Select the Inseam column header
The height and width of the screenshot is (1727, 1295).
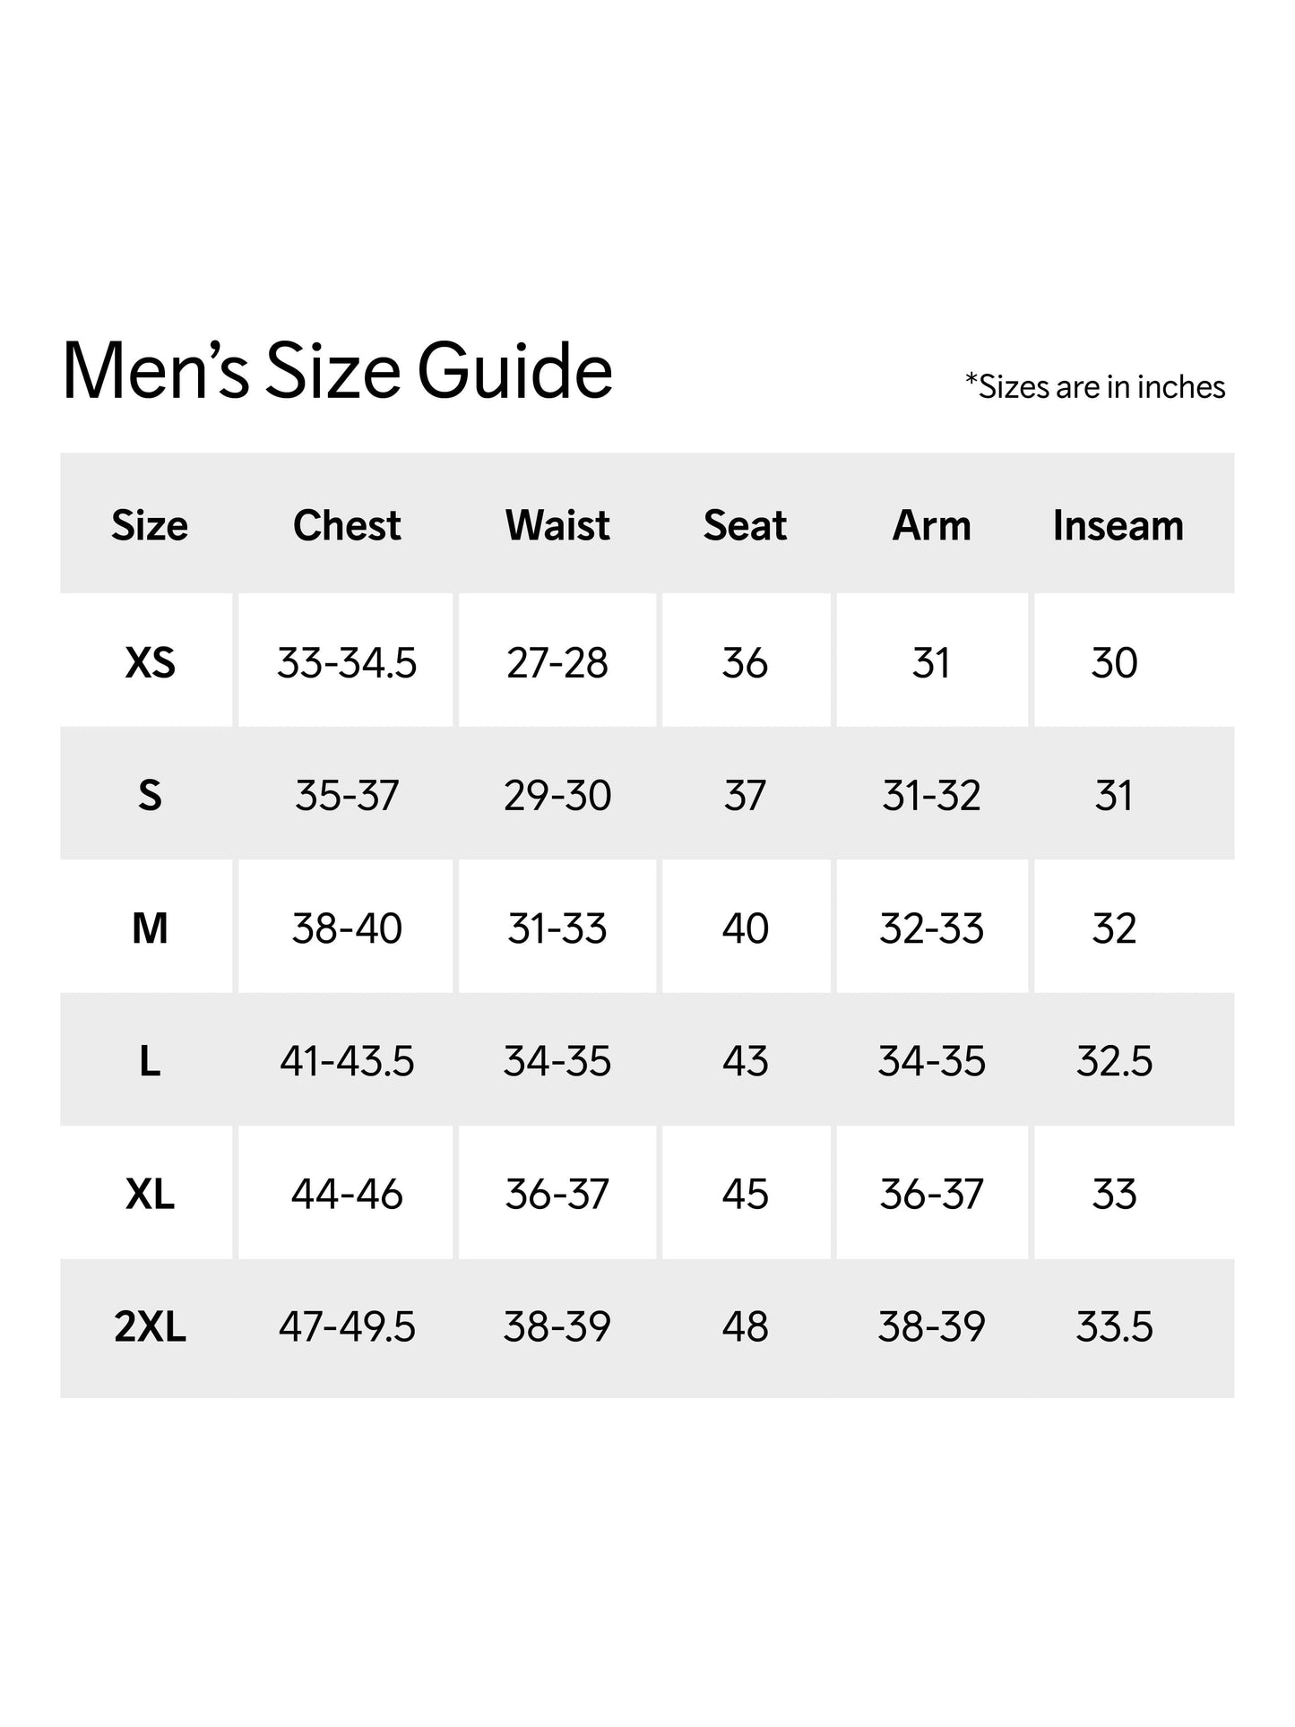[x=1118, y=525]
